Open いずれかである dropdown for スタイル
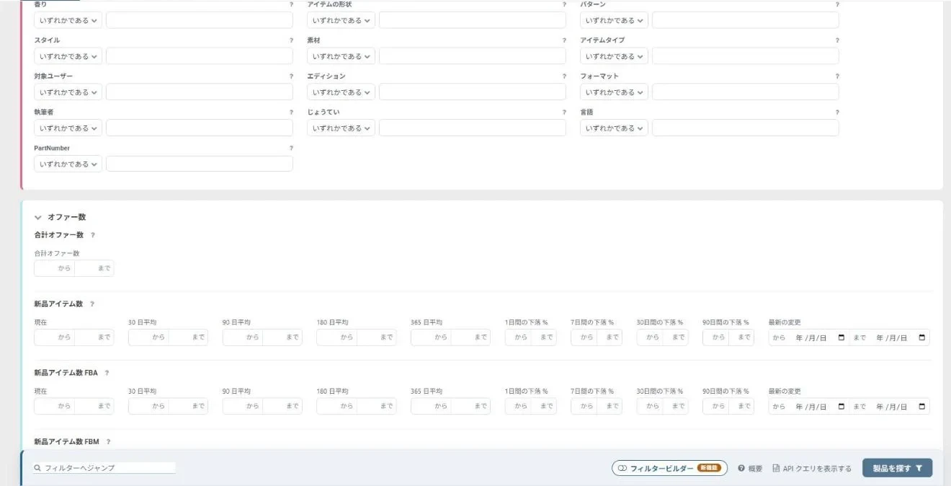Viewport: 951px width, 486px height. click(68, 56)
